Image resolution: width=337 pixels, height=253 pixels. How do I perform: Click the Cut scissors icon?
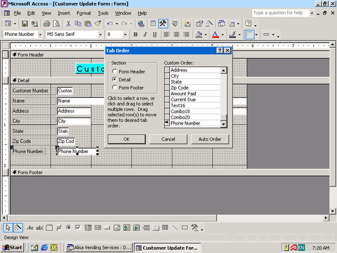coord(68,24)
